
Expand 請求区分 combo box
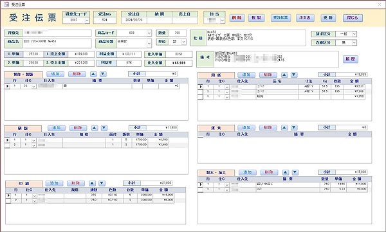354,34
